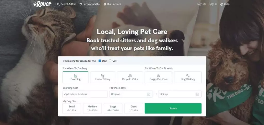
Task: Select the Small 0-15lbs dog size
Action: (72, 108)
